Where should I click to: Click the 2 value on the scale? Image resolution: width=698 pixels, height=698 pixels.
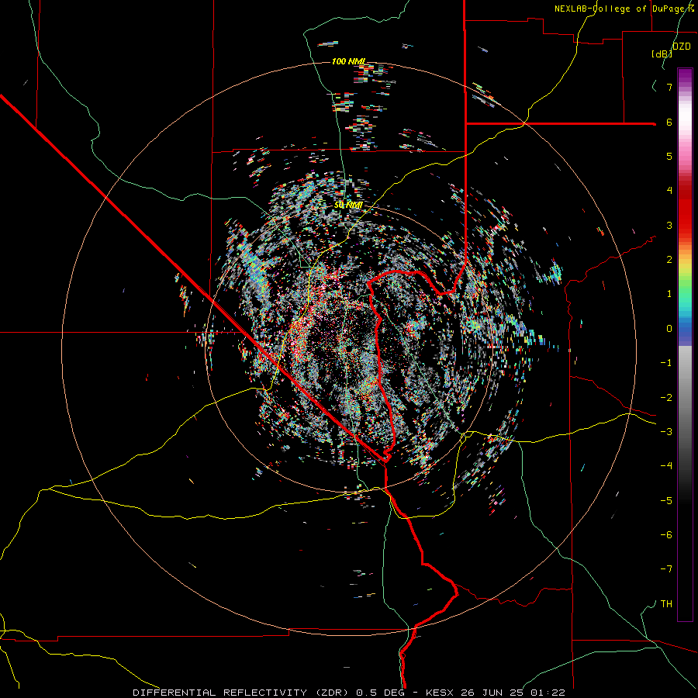click(669, 260)
